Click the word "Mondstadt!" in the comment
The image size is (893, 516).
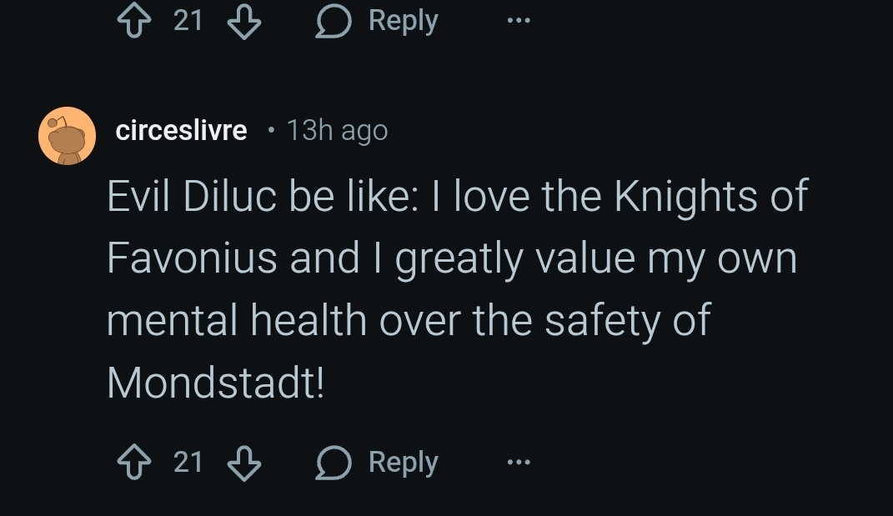click(x=216, y=382)
